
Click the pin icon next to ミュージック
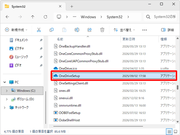coord(41,57)
